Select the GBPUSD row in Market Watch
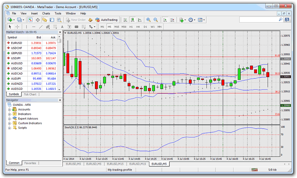The height and width of the screenshot is (178, 297). (32, 53)
